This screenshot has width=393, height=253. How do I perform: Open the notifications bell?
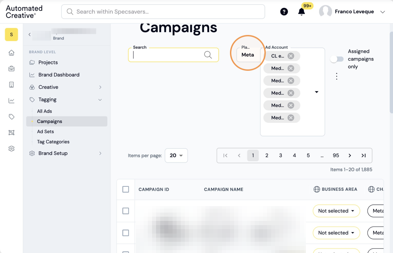coord(302,12)
